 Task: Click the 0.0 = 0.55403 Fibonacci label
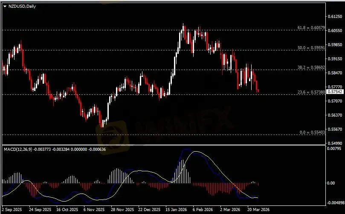(x=313, y=132)
